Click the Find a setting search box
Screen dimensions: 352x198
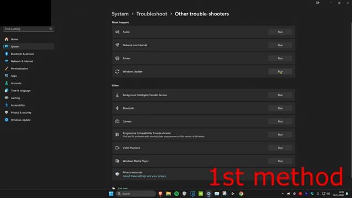(28, 29)
